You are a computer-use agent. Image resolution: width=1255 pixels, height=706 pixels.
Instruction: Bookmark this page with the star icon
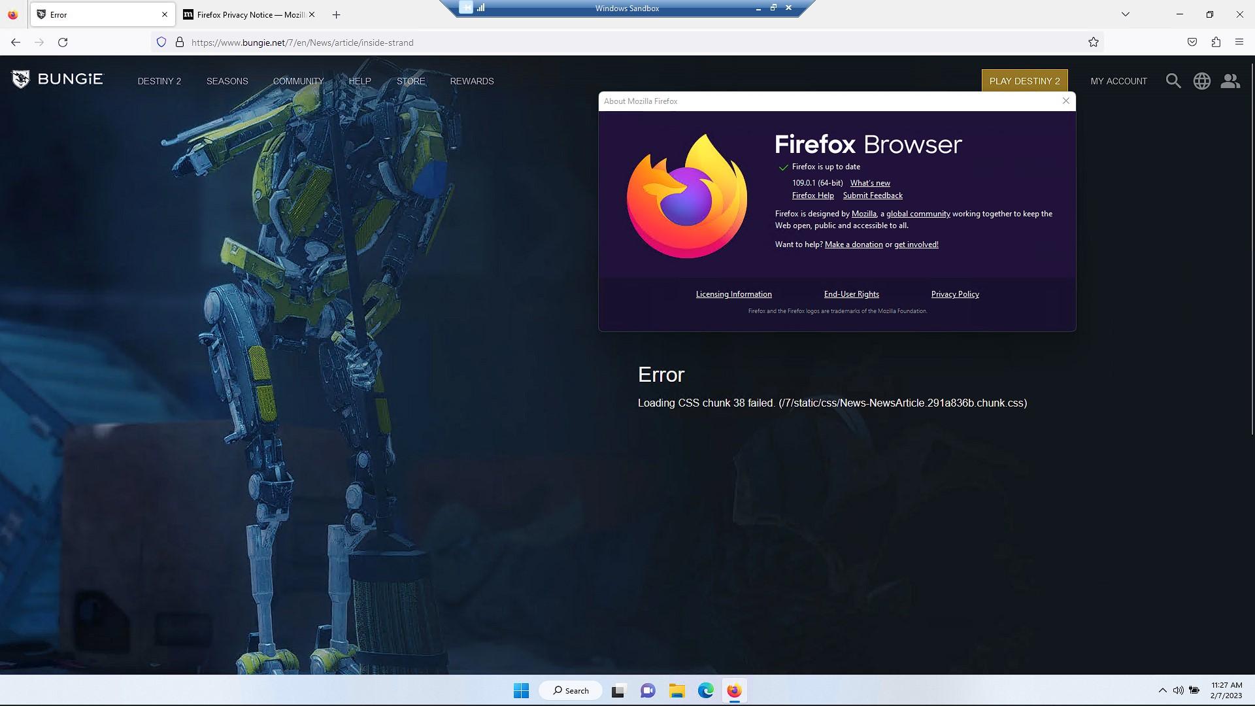1092,42
